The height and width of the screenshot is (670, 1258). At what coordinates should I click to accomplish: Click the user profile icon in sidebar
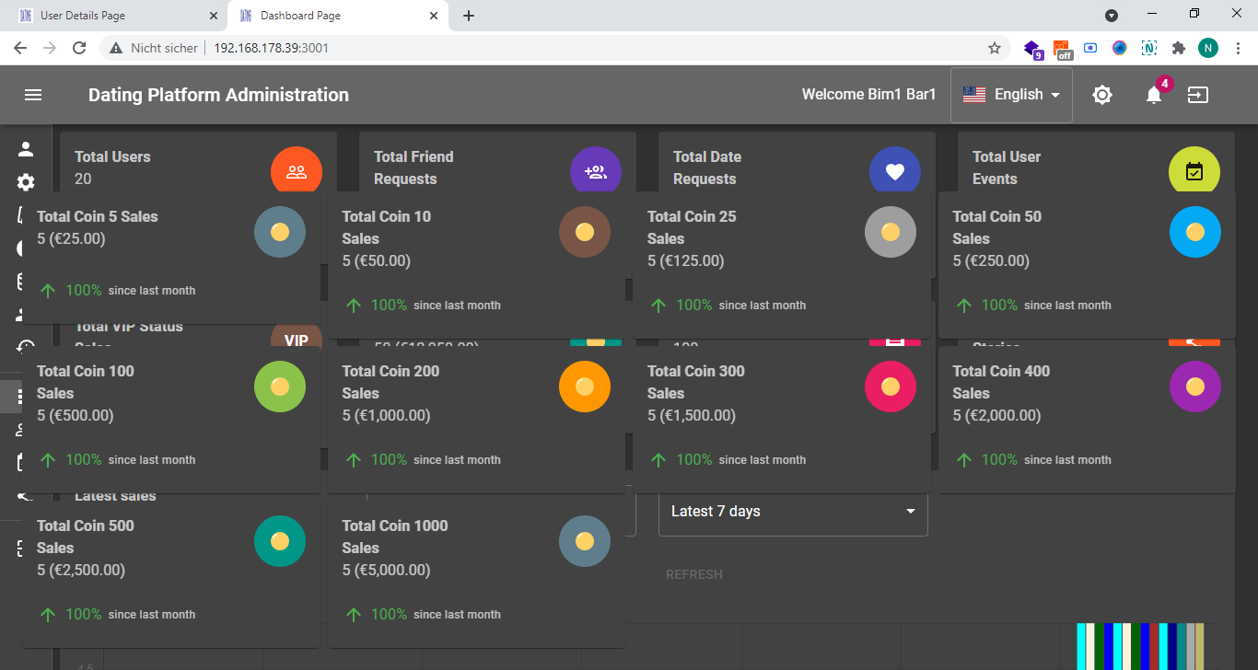coord(26,149)
